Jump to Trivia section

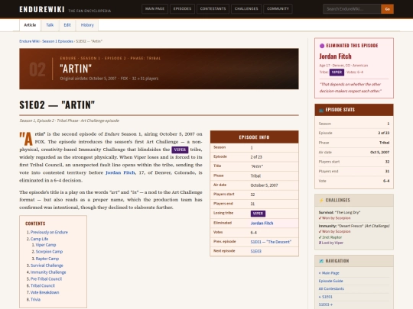(x=35, y=300)
